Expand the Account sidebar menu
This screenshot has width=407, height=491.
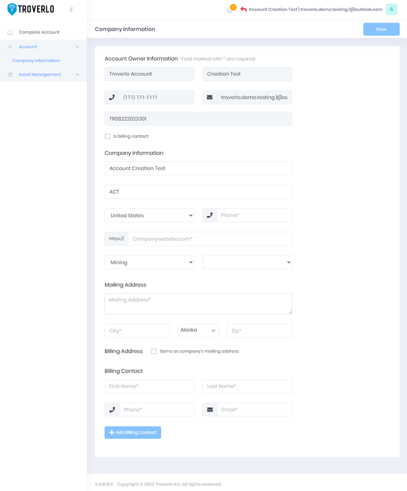(x=43, y=47)
